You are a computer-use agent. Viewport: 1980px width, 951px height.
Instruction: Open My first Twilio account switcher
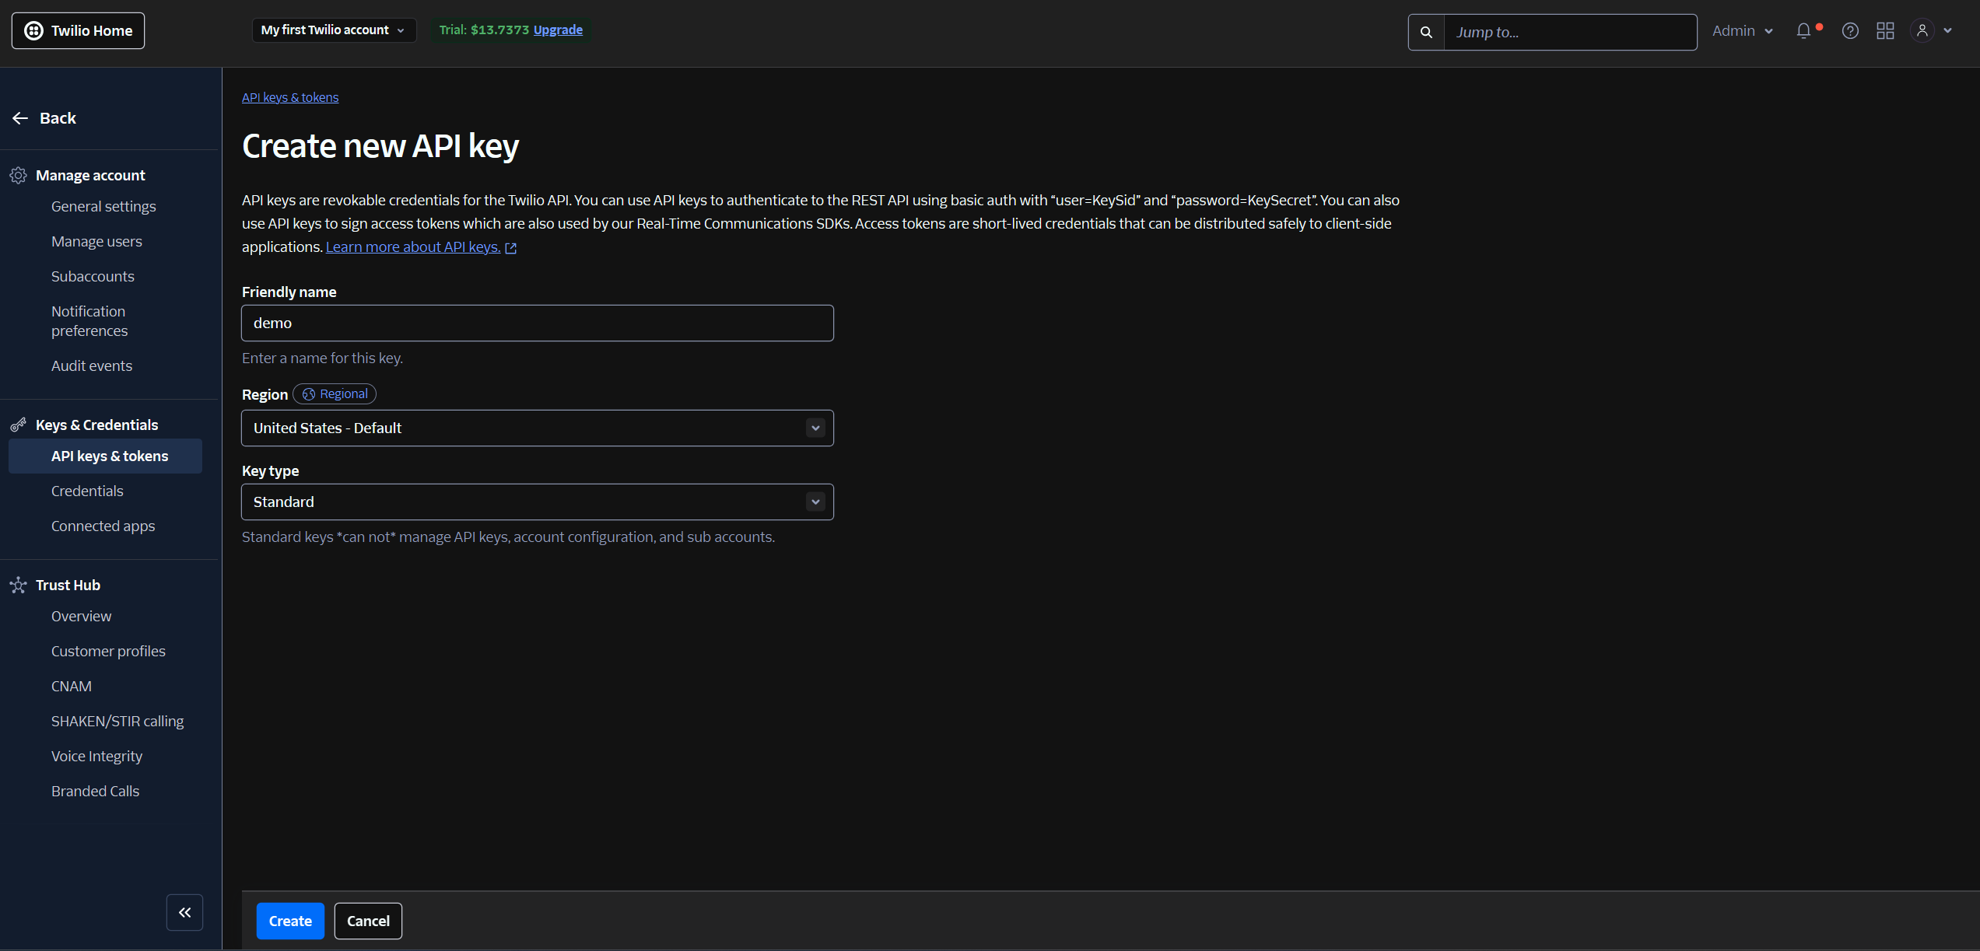333,30
